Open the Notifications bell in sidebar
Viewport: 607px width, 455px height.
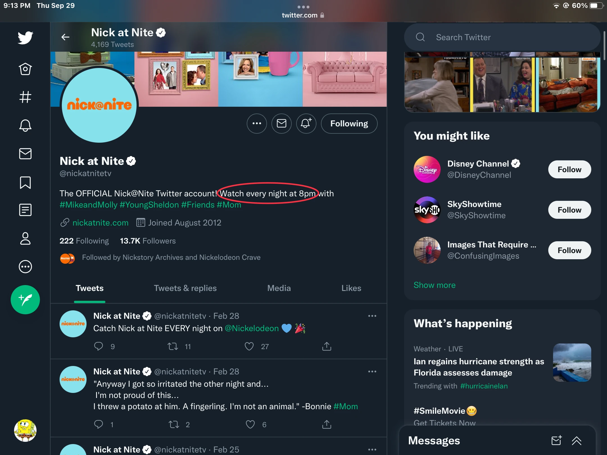pos(25,126)
